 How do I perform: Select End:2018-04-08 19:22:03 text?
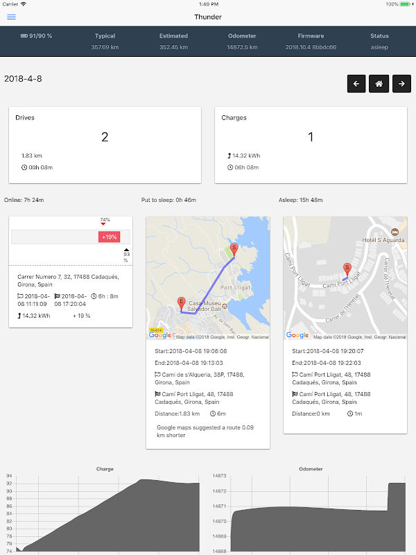tap(327, 363)
